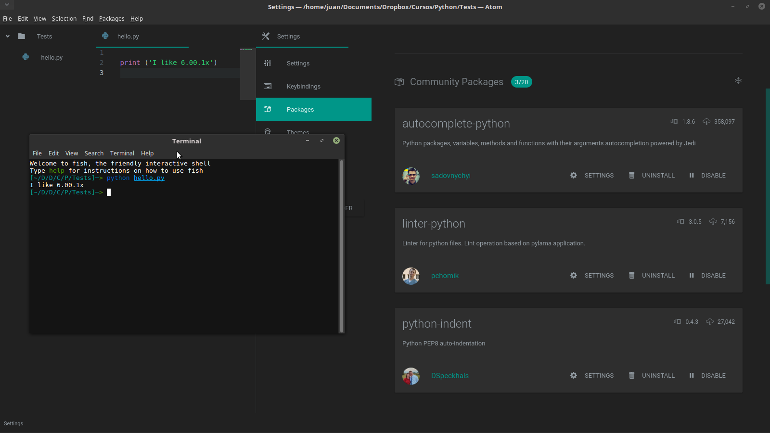This screenshot has width=770, height=433.
Task: Click the package box icon beside Packages
Action: click(268, 109)
